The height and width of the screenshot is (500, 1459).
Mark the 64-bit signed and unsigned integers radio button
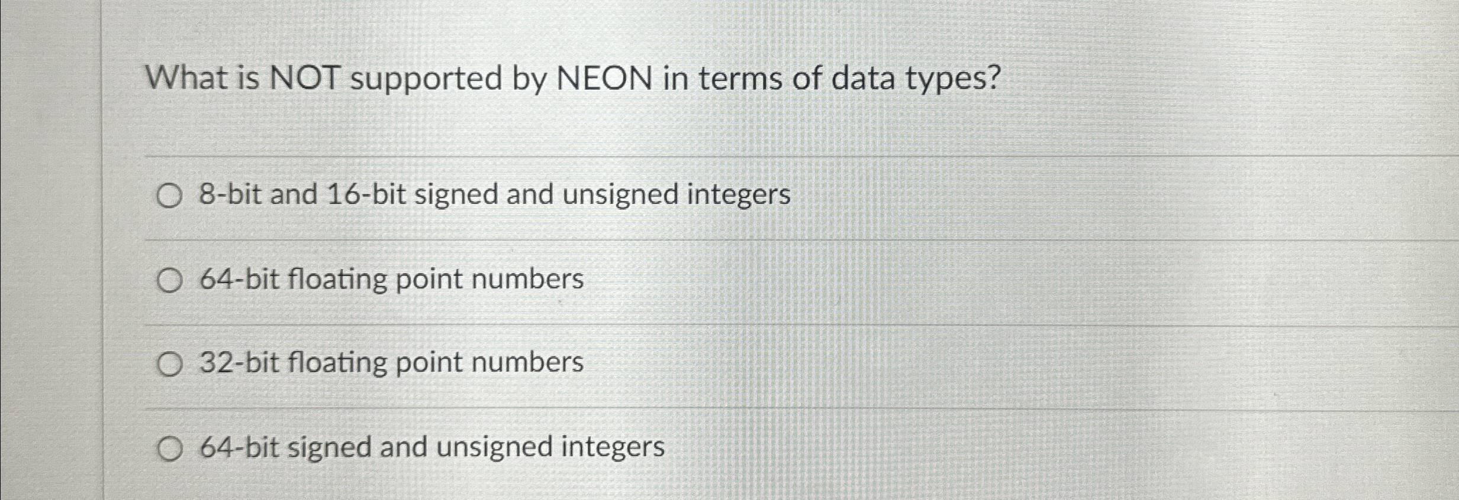169,449
